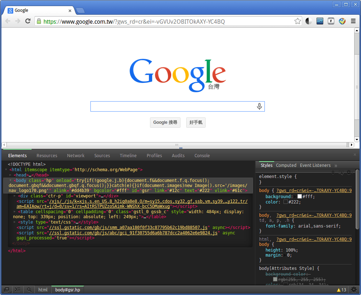Open the Computed styles tab
Screen dimensions: 361x295
tap(286, 165)
